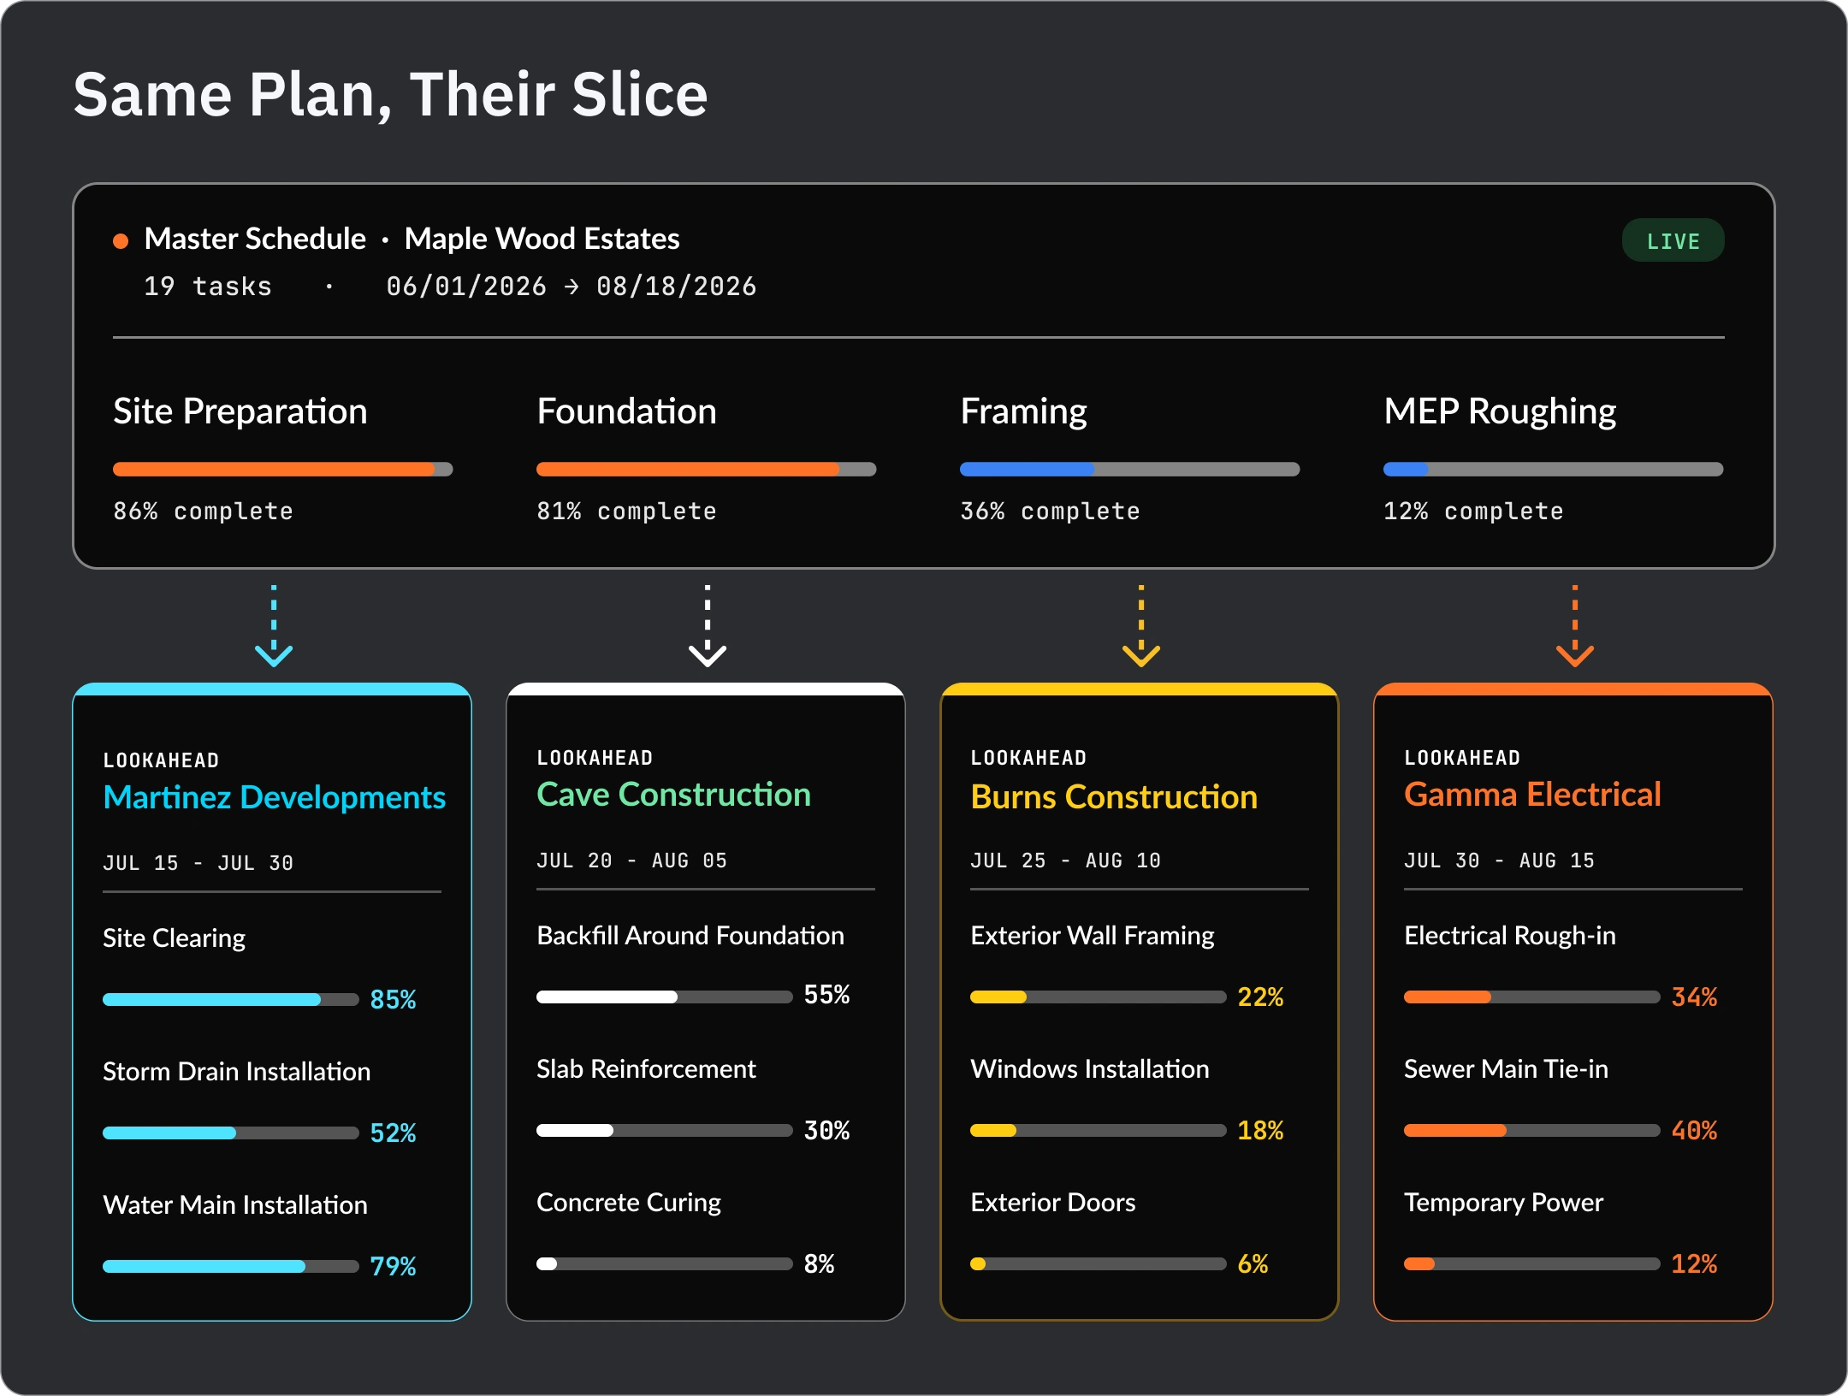
Task: Click the Temporary Power progress bar
Action: tap(1531, 1263)
